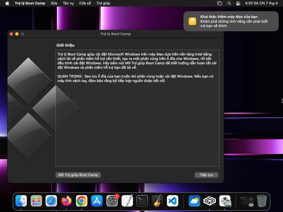Open the Cửa sổ menu

[x=85, y=3]
